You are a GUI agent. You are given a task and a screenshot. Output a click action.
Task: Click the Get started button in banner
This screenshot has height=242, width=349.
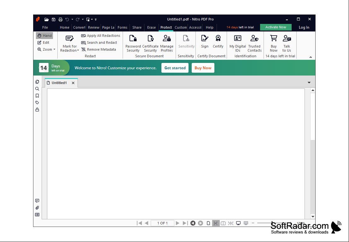click(175, 68)
